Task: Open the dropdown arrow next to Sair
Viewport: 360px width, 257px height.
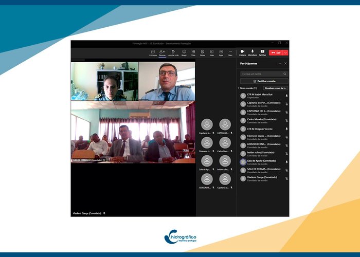Action: 285,52
